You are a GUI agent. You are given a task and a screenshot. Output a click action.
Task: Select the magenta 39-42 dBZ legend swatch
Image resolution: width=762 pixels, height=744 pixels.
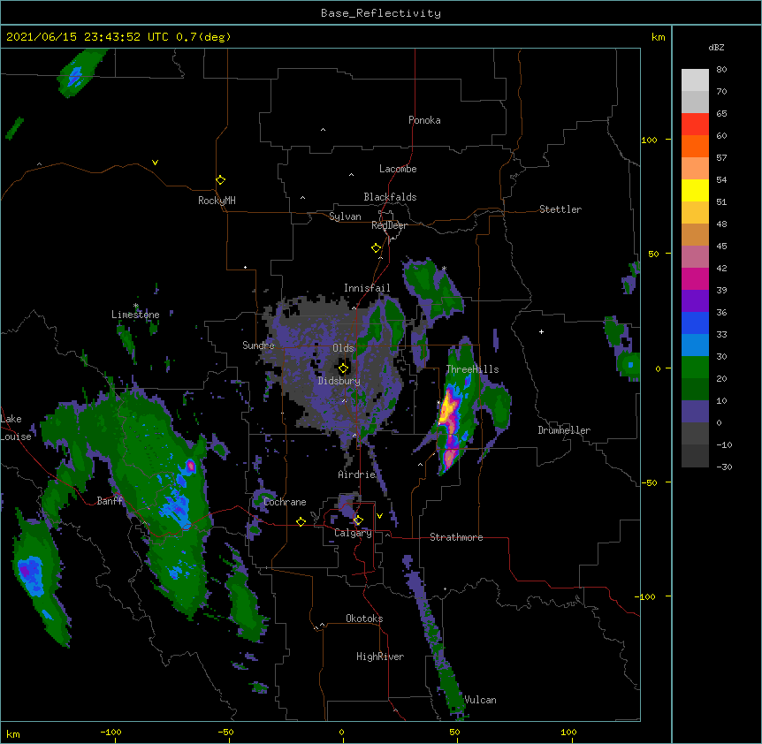coord(695,278)
